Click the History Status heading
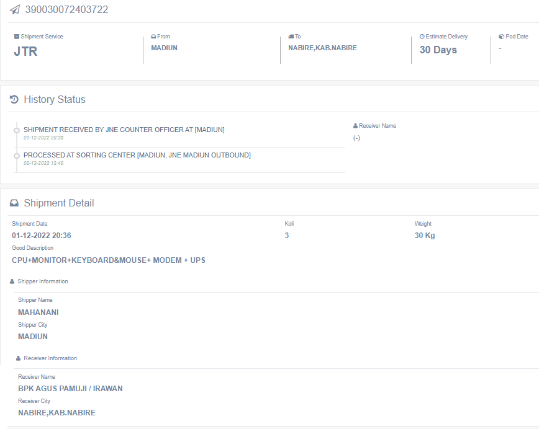The height and width of the screenshot is (429, 539). click(x=55, y=100)
